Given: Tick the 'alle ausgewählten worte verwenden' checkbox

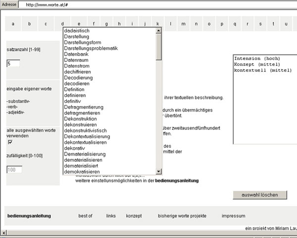Looking at the screenshot, I should [x=10, y=142].
